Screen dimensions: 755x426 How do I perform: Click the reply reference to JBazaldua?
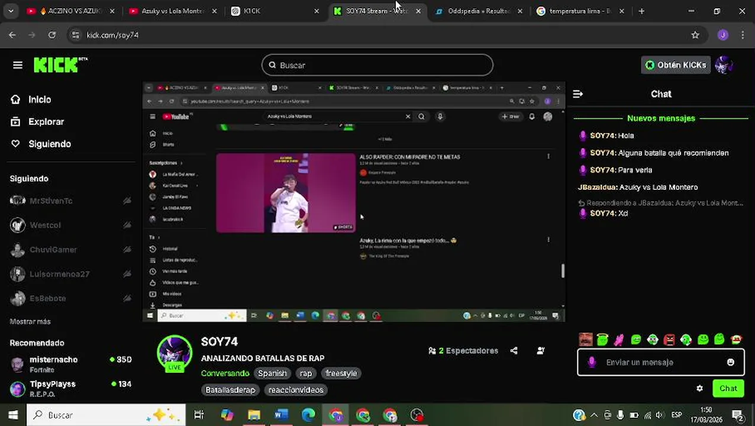[661, 203]
